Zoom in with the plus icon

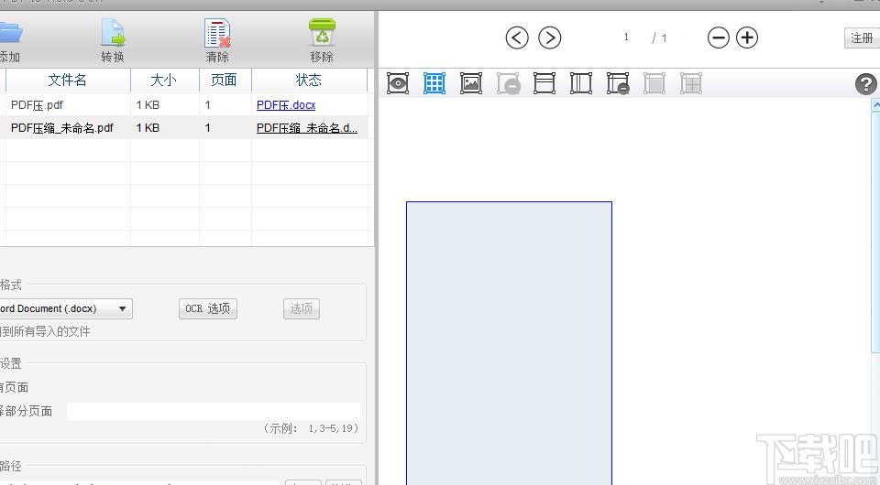(x=747, y=38)
